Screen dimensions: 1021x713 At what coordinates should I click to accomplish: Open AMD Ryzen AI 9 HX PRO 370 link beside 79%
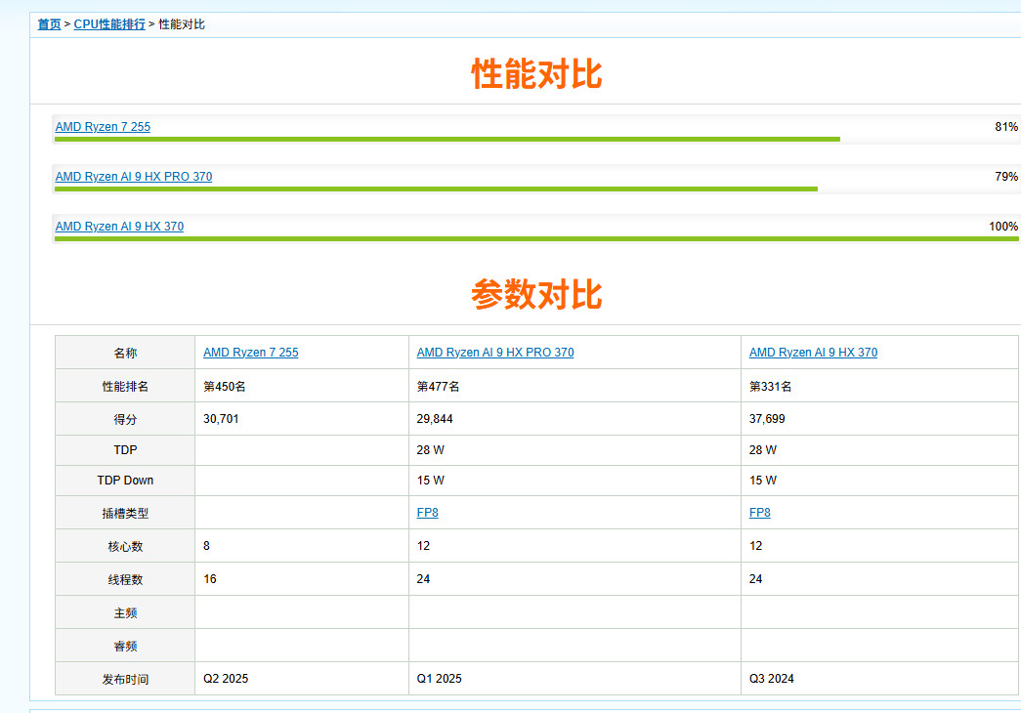134,177
